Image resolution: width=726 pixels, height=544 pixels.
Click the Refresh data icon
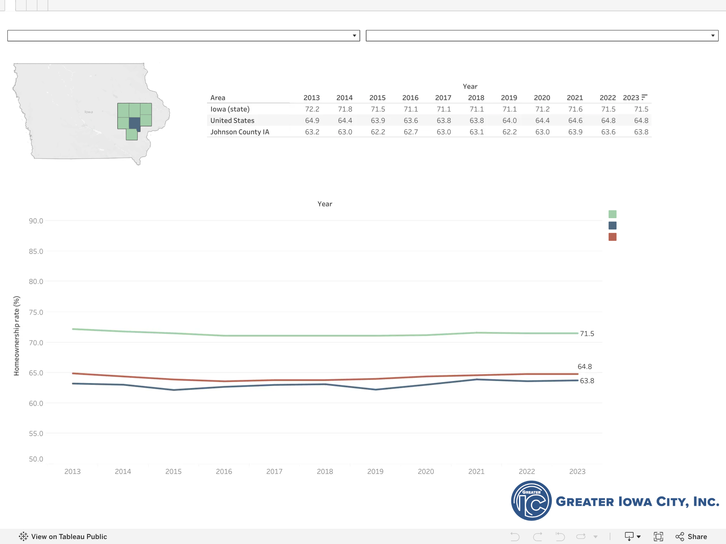coord(581,537)
